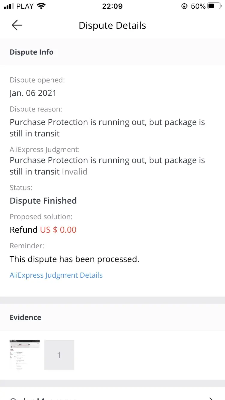The height and width of the screenshot is (400, 225).
Task: Tap the rotation lock status icon
Action: (184, 6)
